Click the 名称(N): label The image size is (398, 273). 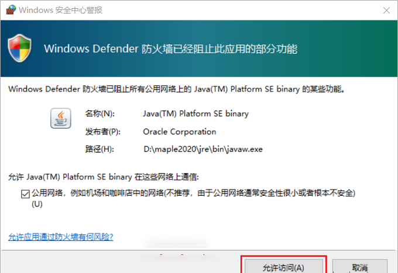[99, 113]
